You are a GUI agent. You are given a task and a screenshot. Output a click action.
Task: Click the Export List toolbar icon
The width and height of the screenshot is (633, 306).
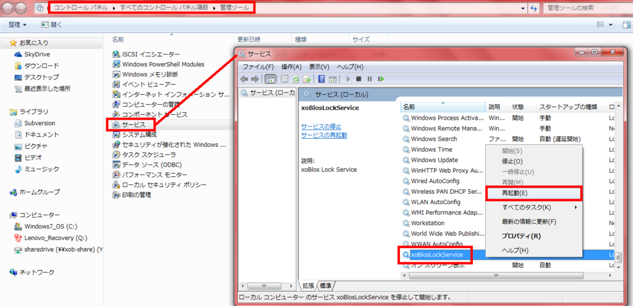307,79
